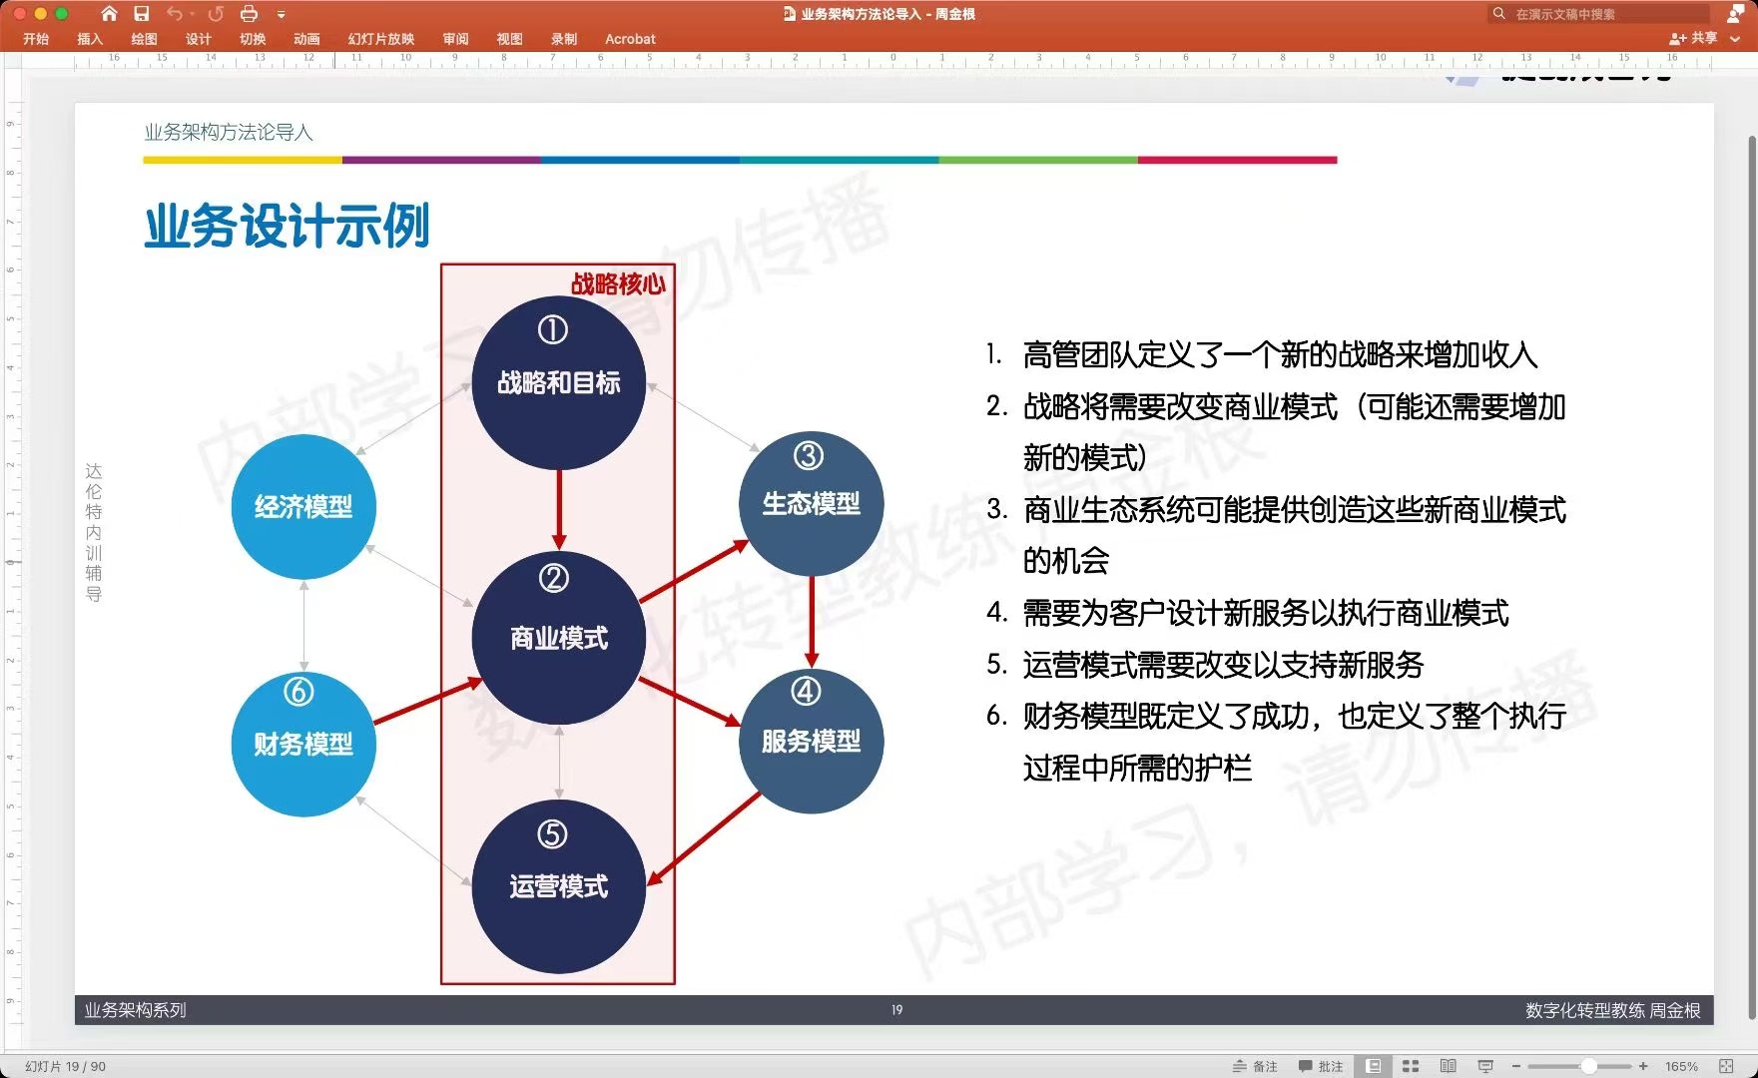Select the 运营模式 circle shape
This screenshot has height=1078, width=1758.
coord(559,886)
